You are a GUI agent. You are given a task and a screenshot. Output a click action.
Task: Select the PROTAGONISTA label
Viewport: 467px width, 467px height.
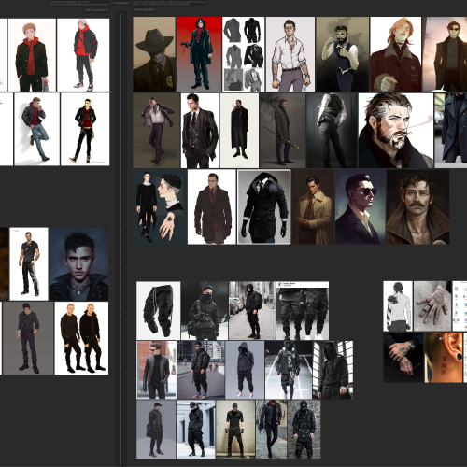pos(96,9)
